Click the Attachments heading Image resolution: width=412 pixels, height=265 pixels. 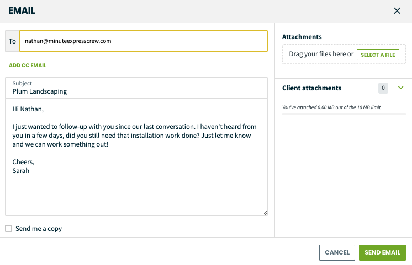[x=302, y=37]
